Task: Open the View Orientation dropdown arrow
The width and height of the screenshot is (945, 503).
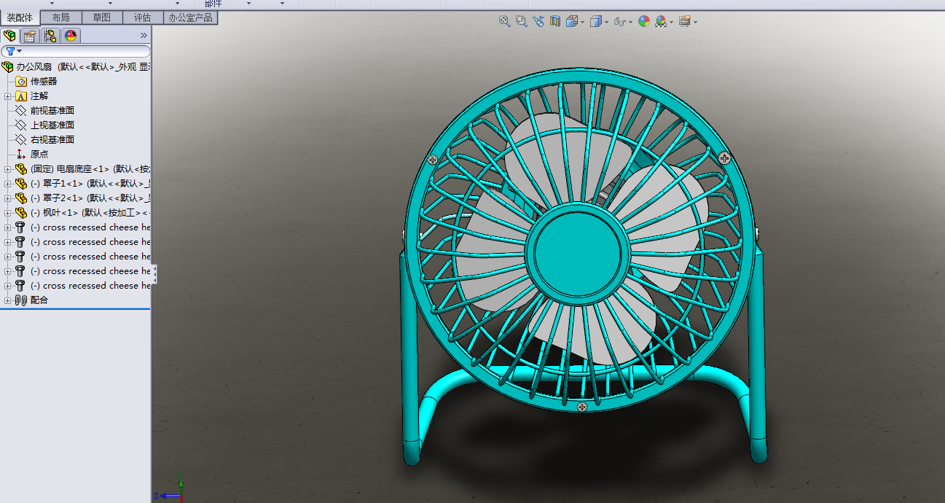Action: [x=582, y=23]
